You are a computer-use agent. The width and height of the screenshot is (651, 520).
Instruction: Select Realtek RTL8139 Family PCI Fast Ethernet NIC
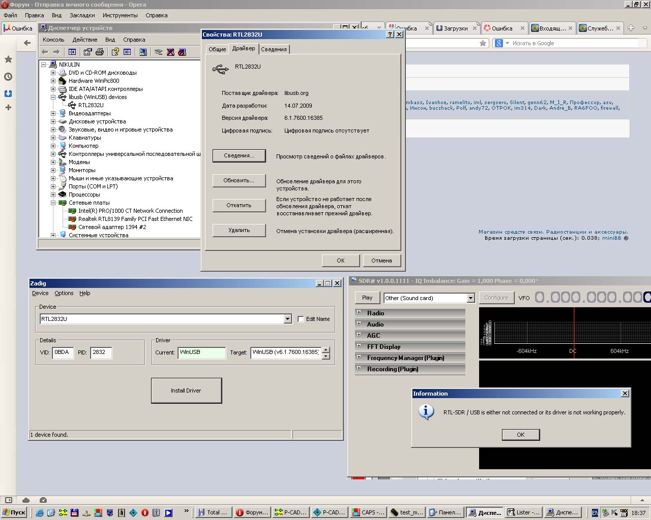click(135, 219)
